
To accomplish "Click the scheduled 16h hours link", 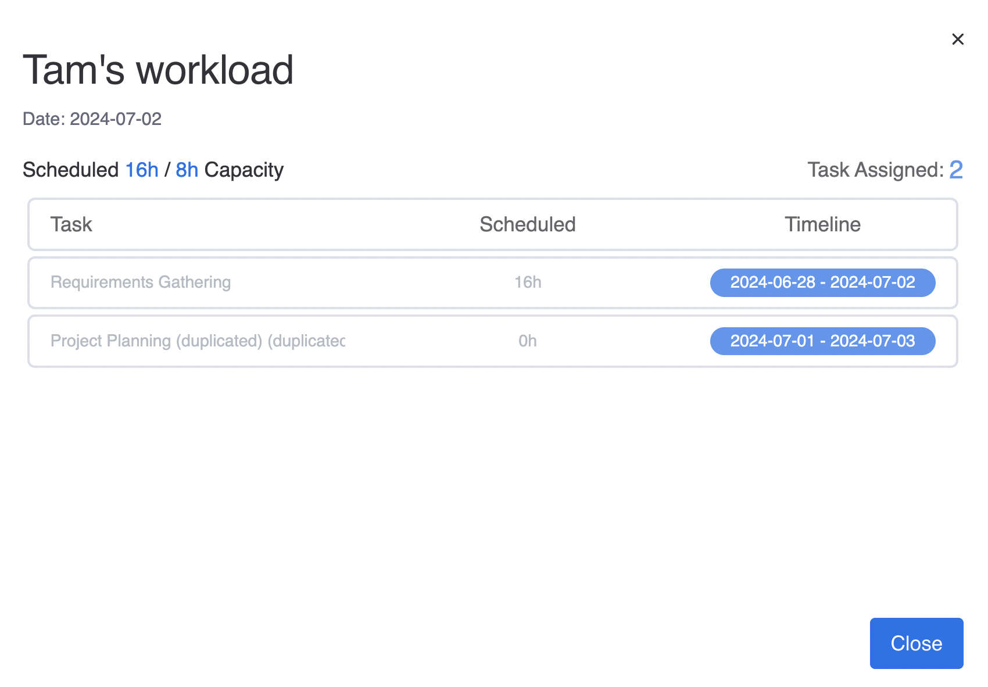I will point(141,169).
